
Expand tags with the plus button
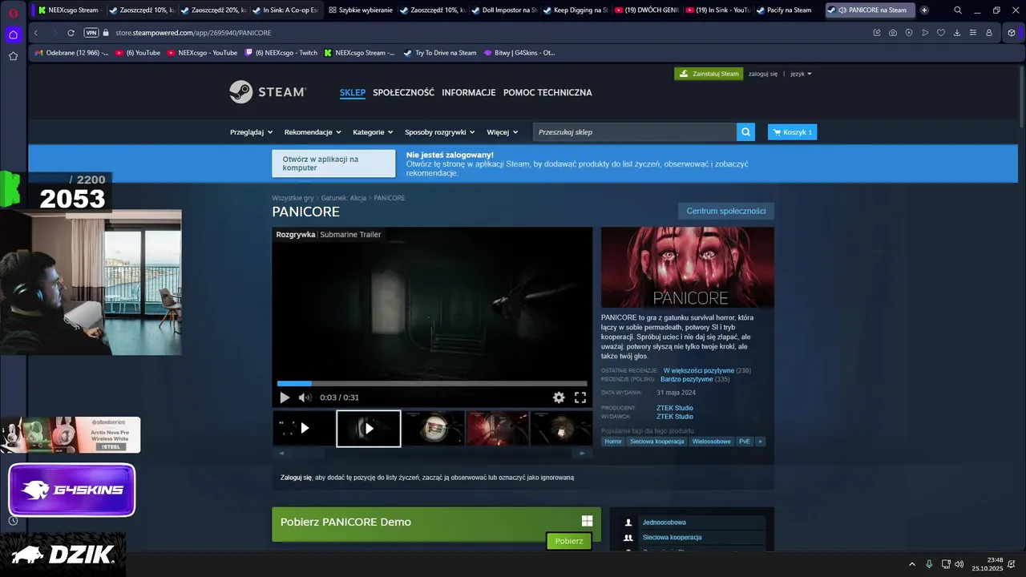761,442
